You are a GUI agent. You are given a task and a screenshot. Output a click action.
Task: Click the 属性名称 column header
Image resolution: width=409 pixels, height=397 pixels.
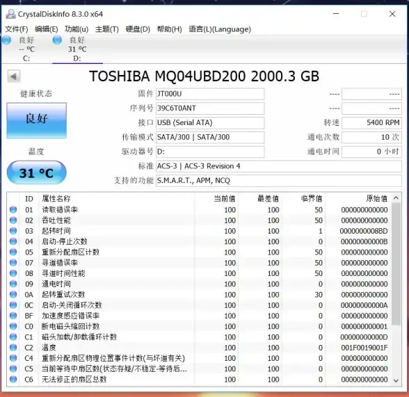click(117, 199)
